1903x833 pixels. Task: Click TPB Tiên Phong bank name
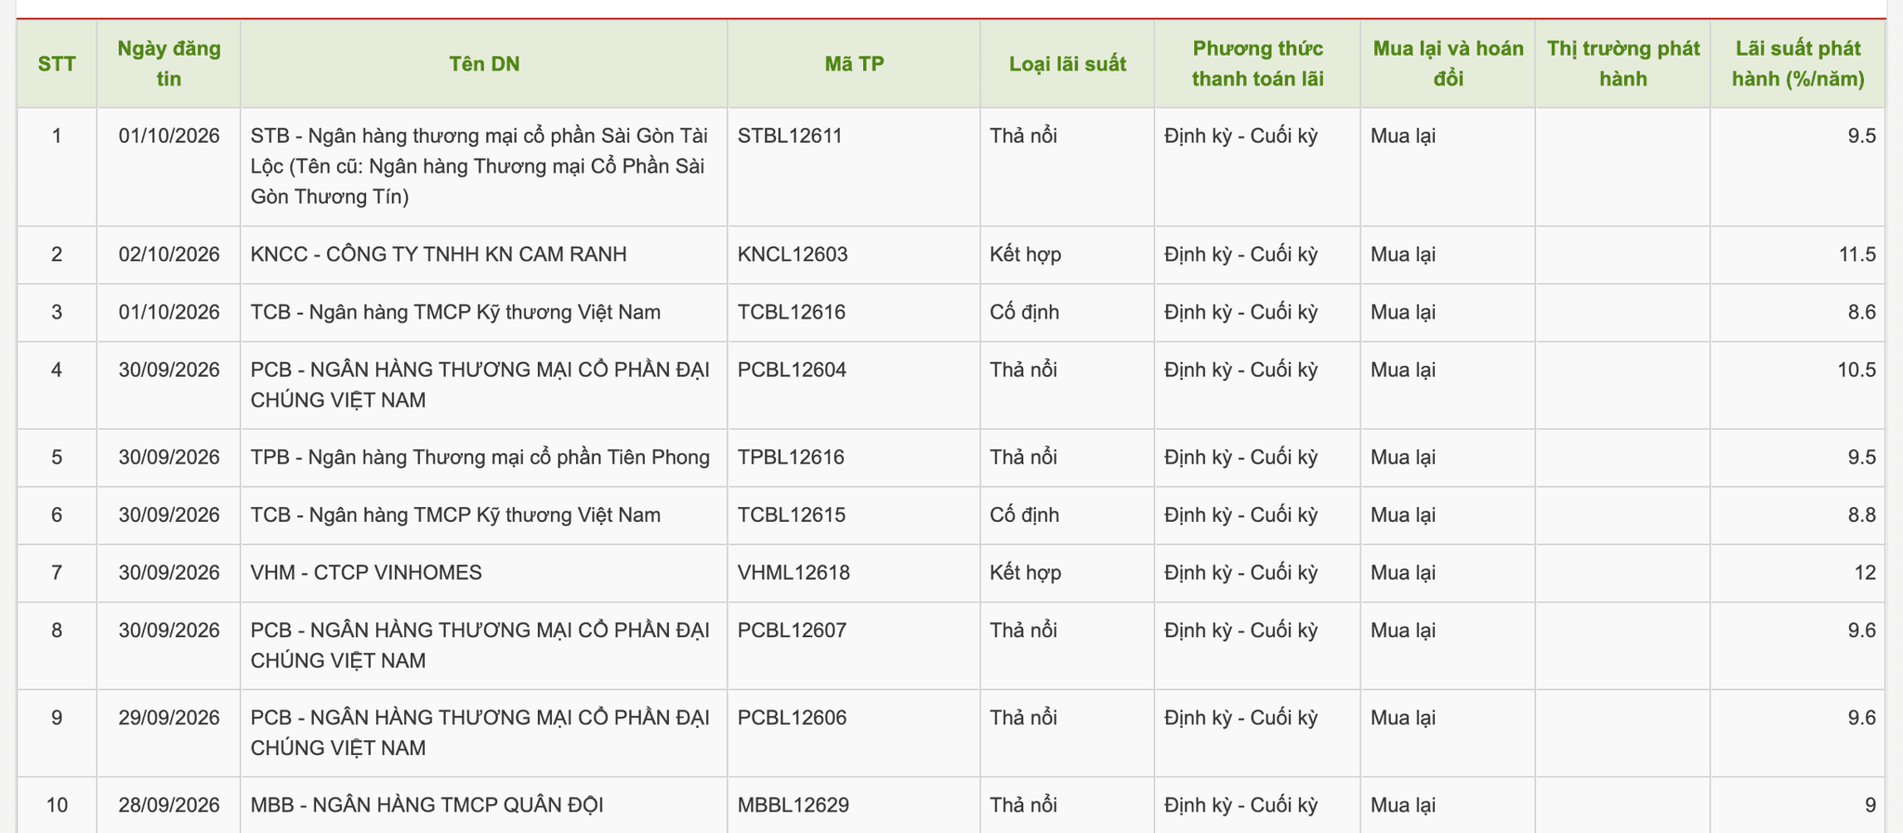[480, 458]
